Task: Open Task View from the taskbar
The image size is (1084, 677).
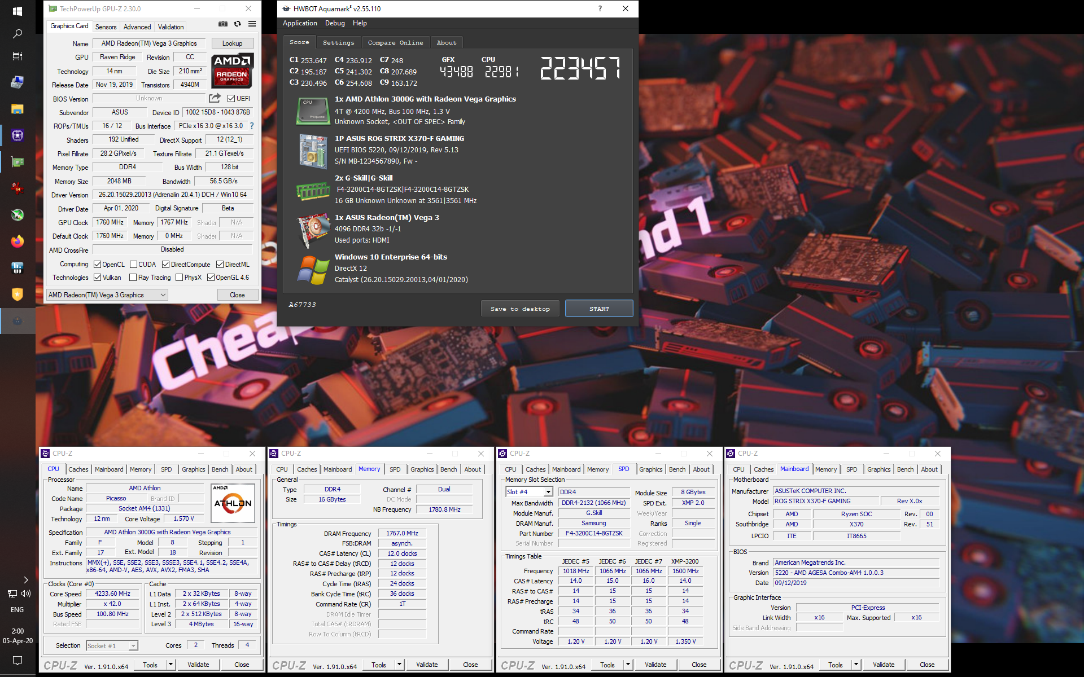Action: (18, 56)
